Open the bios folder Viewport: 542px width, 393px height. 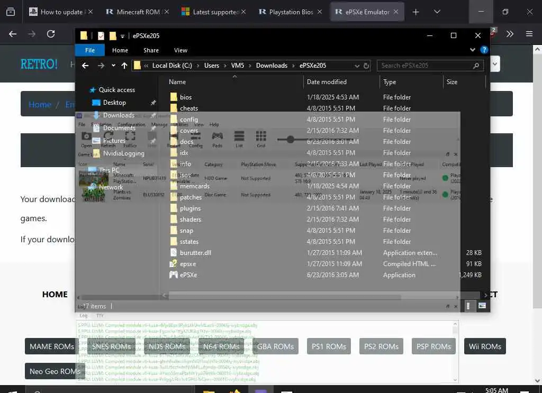tap(186, 97)
